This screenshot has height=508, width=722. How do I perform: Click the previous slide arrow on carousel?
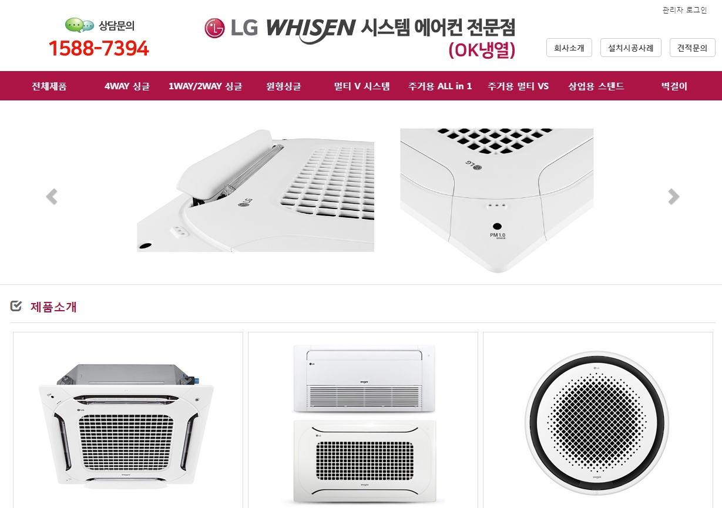tap(52, 197)
